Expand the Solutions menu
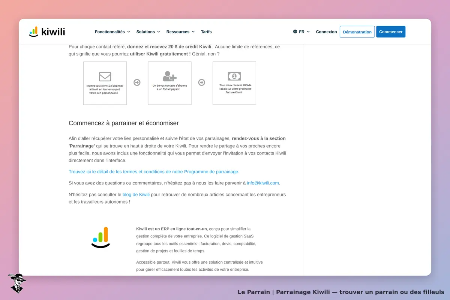Screen dimensions: 450x300 [148, 32]
